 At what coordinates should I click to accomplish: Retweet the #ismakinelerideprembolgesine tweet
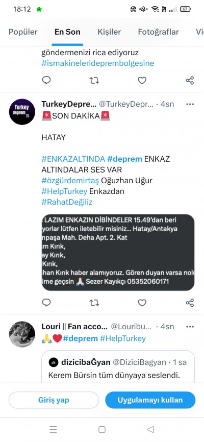tap(94, 81)
